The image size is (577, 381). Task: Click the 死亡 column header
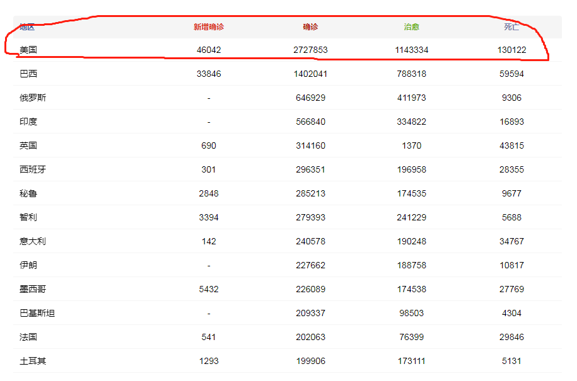tap(511, 27)
